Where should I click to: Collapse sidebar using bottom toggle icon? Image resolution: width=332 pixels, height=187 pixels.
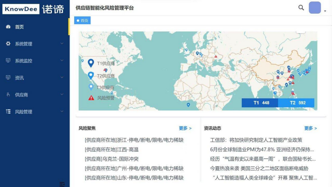(x=62, y=184)
